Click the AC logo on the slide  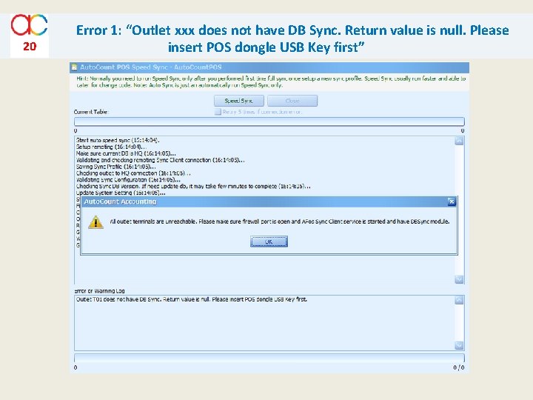click(29, 24)
